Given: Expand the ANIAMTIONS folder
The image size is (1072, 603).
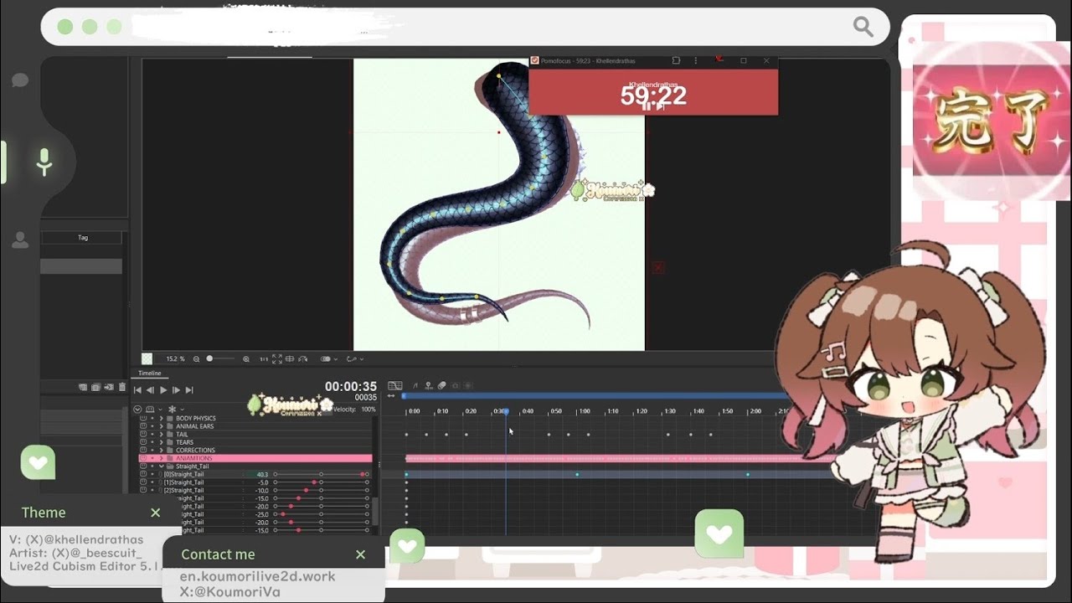Looking at the screenshot, I should click(x=162, y=458).
